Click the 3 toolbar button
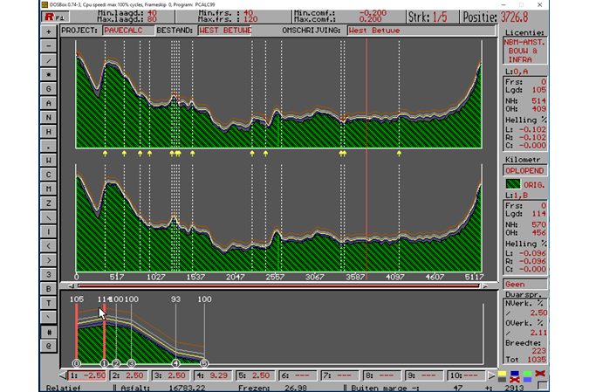 tap(49, 274)
